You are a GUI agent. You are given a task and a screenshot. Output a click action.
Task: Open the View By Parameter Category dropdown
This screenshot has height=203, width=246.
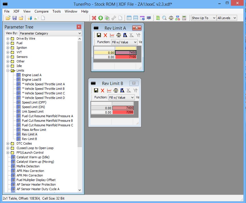50,33
